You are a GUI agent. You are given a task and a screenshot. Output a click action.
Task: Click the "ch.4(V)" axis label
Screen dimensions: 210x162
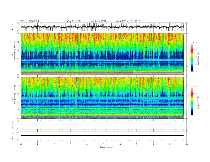pyautogui.click(x=12, y=136)
